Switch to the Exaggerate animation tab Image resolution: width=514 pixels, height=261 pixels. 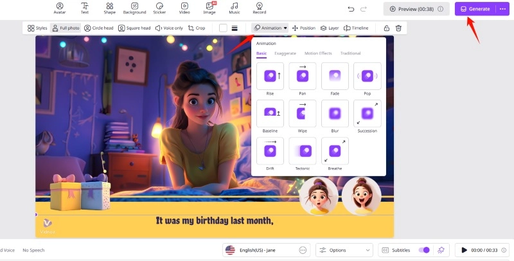pyautogui.click(x=285, y=53)
